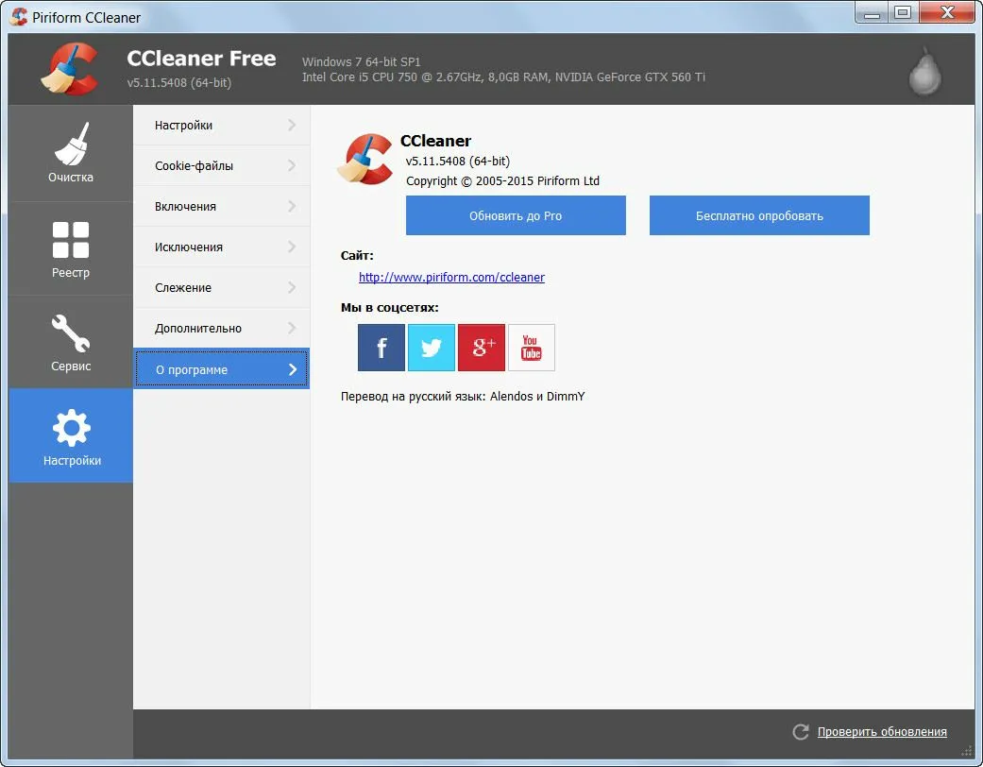
Task: Open the Сервис (Tools) wrench section
Action: point(71,342)
